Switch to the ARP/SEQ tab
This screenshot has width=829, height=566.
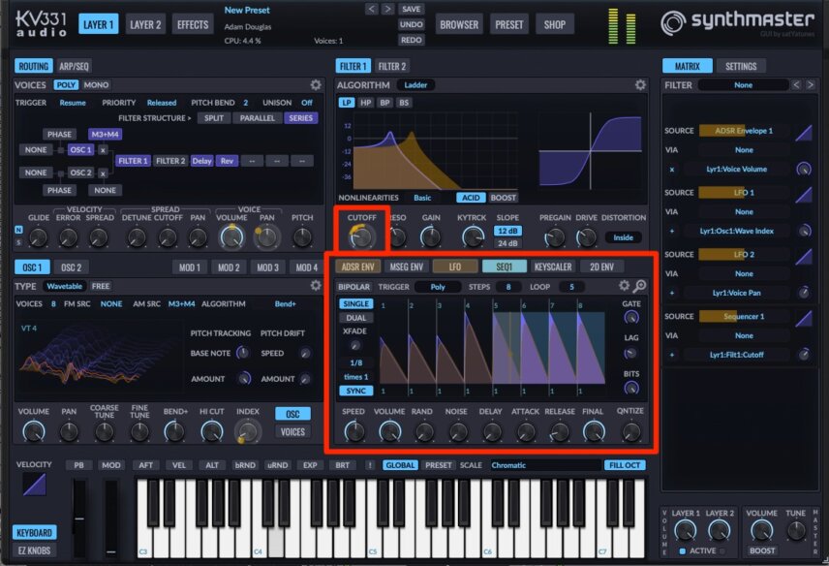pos(74,66)
